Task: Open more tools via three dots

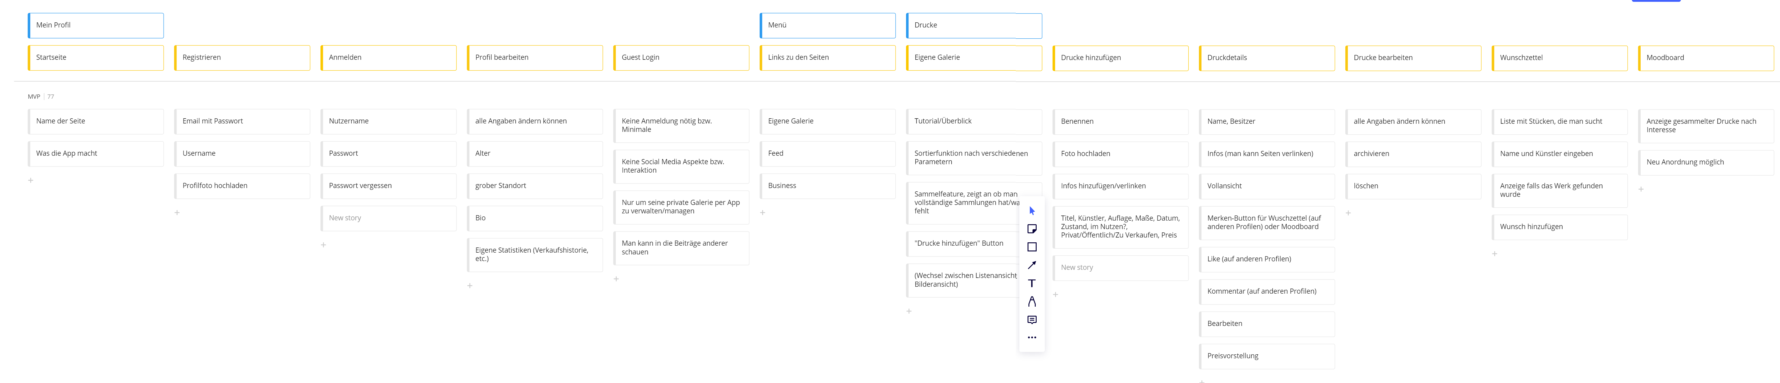Action: [1032, 337]
